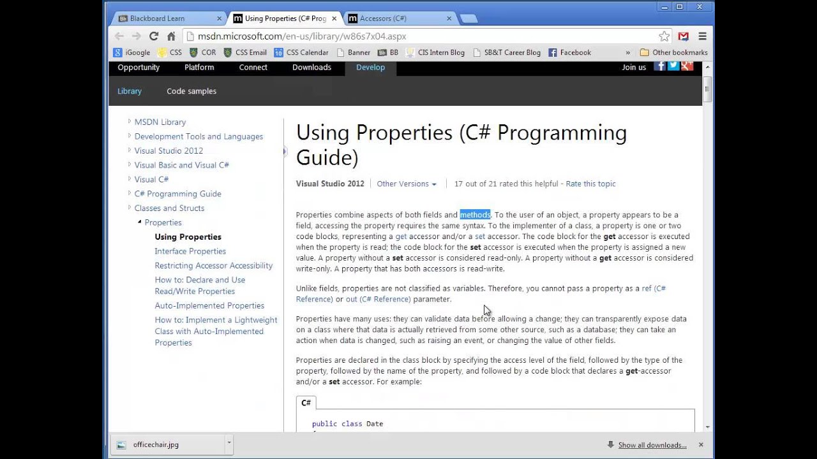817x459 pixels.
Task: Click the out (C# Reference) link
Action: (378, 299)
